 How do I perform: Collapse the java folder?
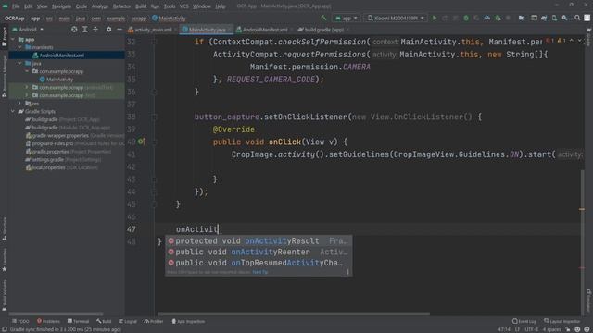pyautogui.click(x=20, y=63)
